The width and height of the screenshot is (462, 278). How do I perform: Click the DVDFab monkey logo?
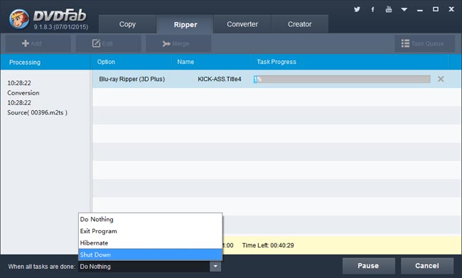[19, 19]
